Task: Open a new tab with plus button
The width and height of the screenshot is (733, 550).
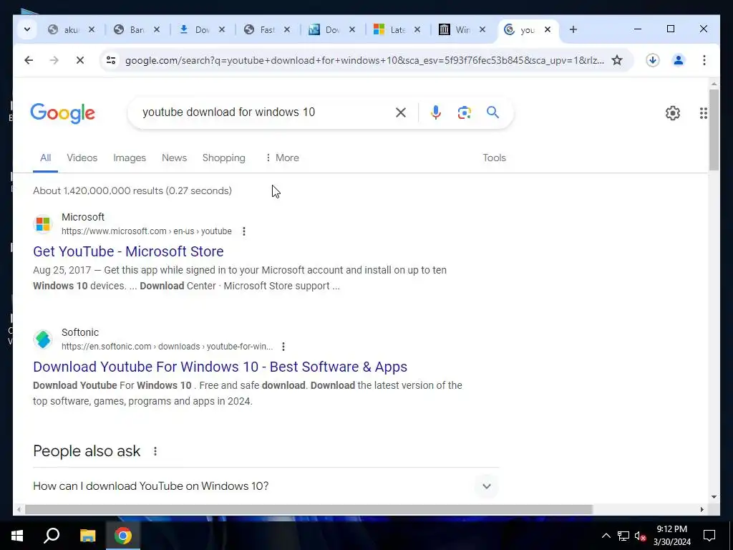Action: [573, 29]
